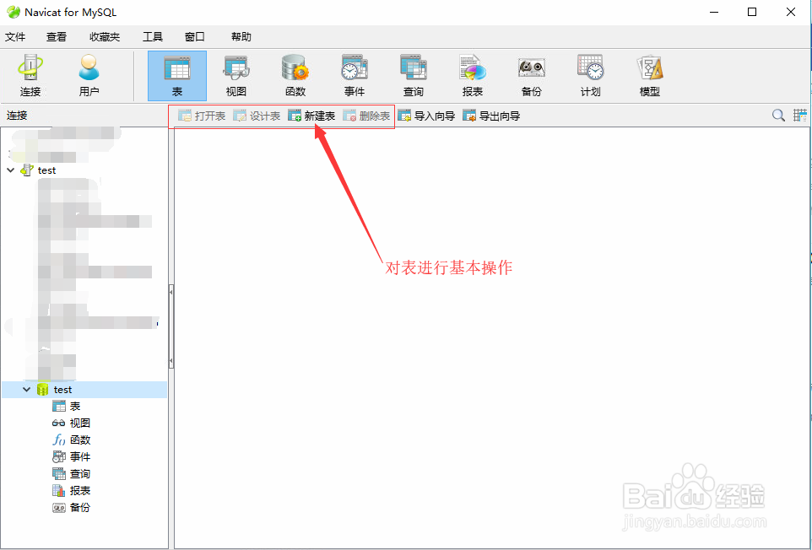The height and width of the screenshot is (550, 812).
Task: Maximize the Navicat window
Action: 752,12
